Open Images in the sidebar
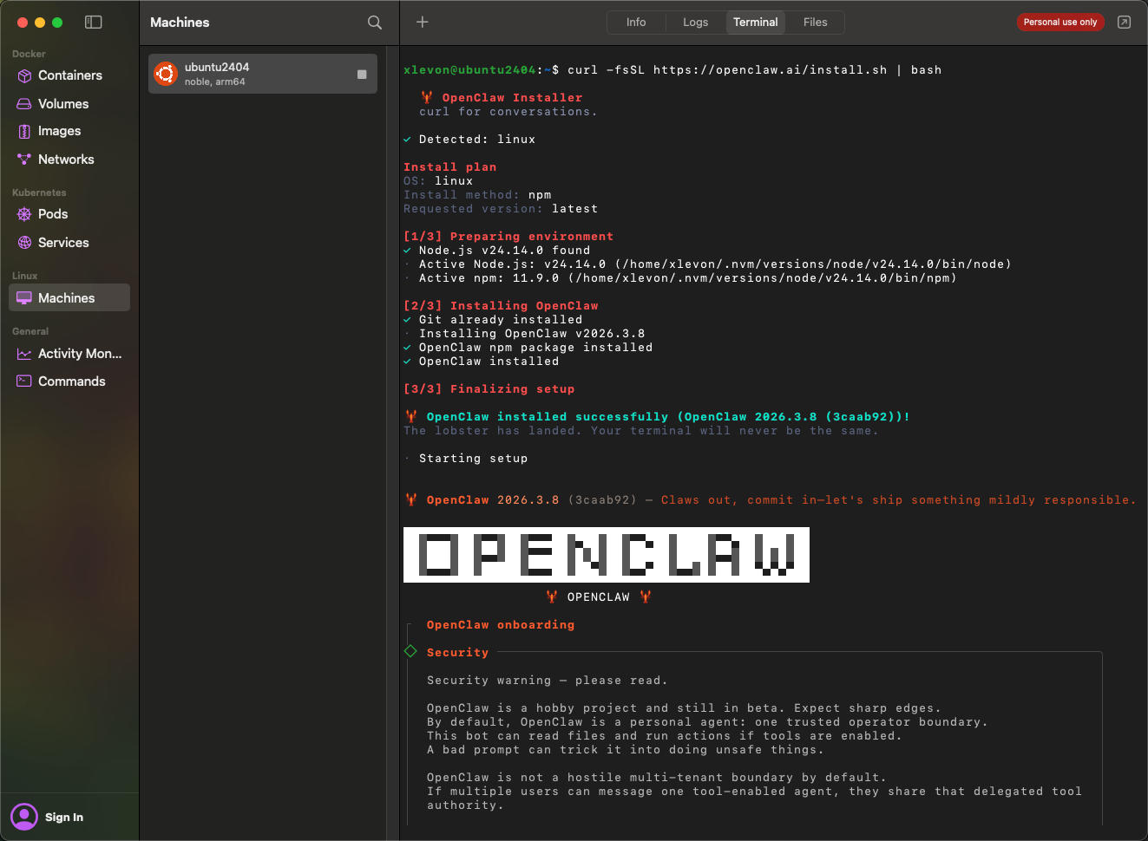This screenshot has height=841, width=1148. click(x=69, y=131)
